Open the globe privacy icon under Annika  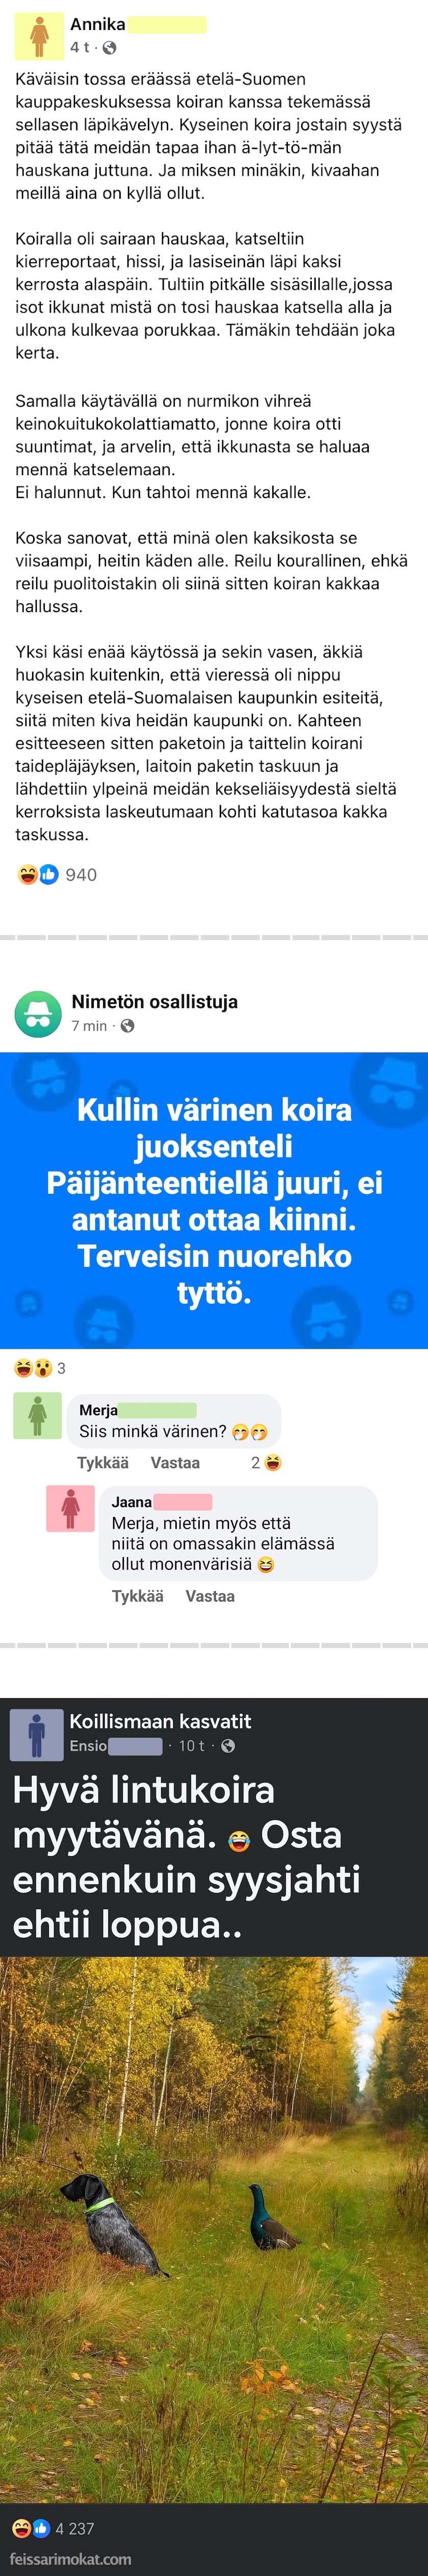109,48
